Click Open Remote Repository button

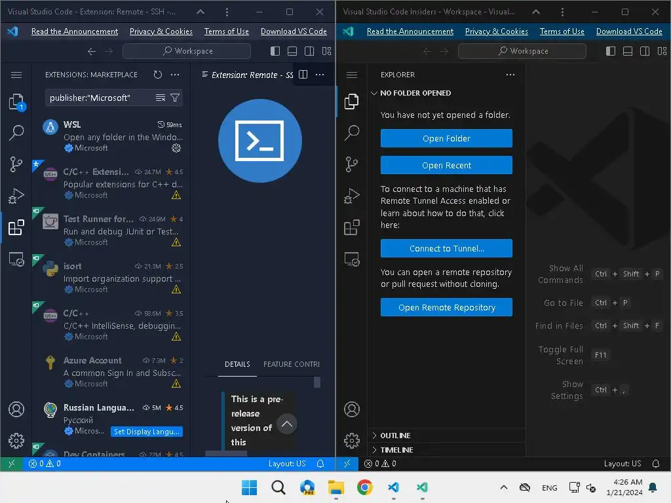tap(446, 308)
